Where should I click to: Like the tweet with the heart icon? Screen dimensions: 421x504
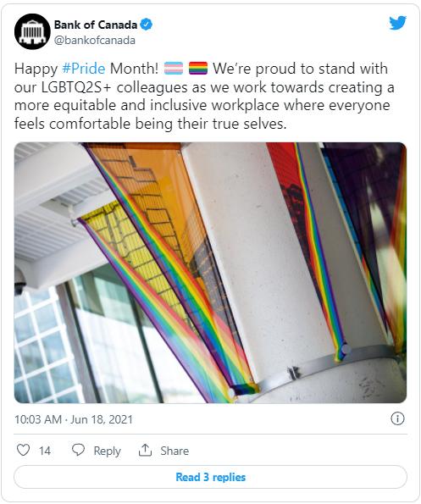(23, 450)
